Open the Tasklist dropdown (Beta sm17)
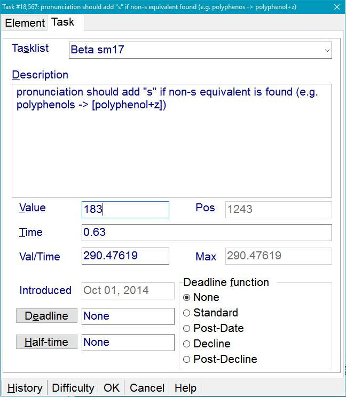346x397 pixels. [x=200, y=50]
